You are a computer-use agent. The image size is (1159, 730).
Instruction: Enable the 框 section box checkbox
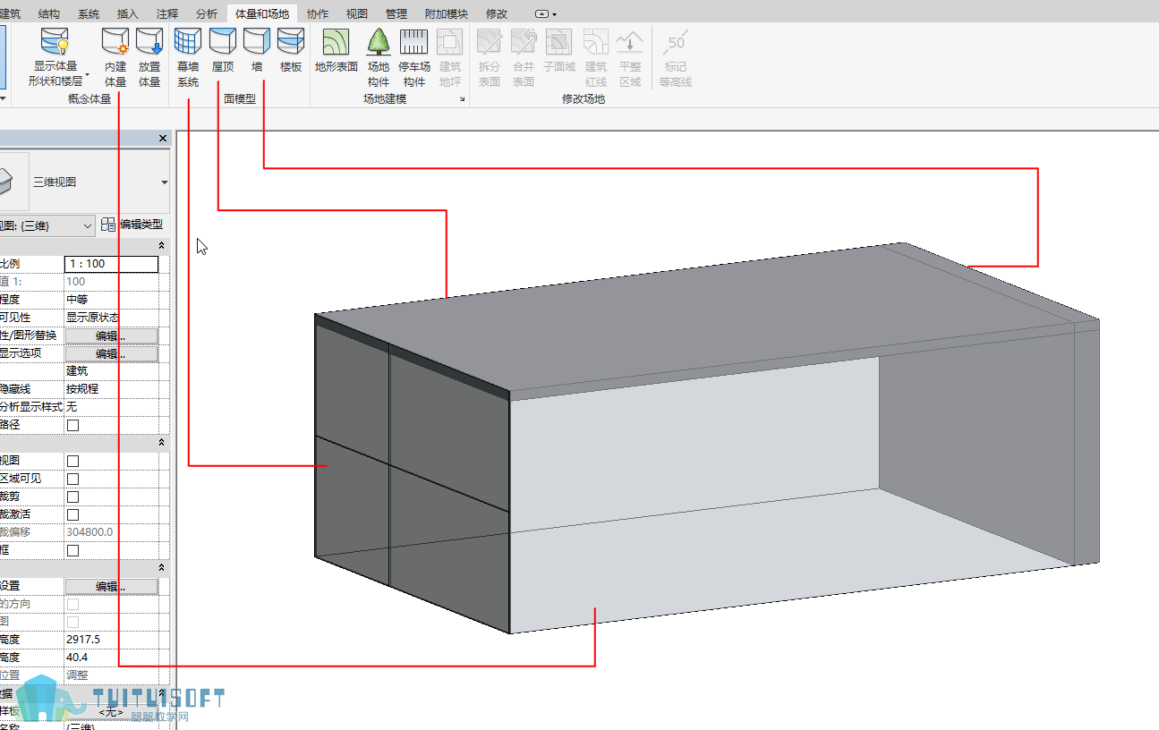(73, 550)
